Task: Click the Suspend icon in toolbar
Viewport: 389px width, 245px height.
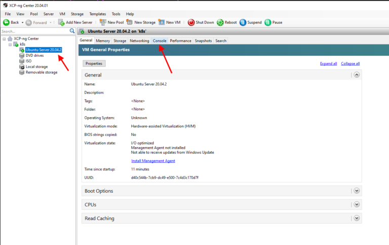Action: (243, 22)
